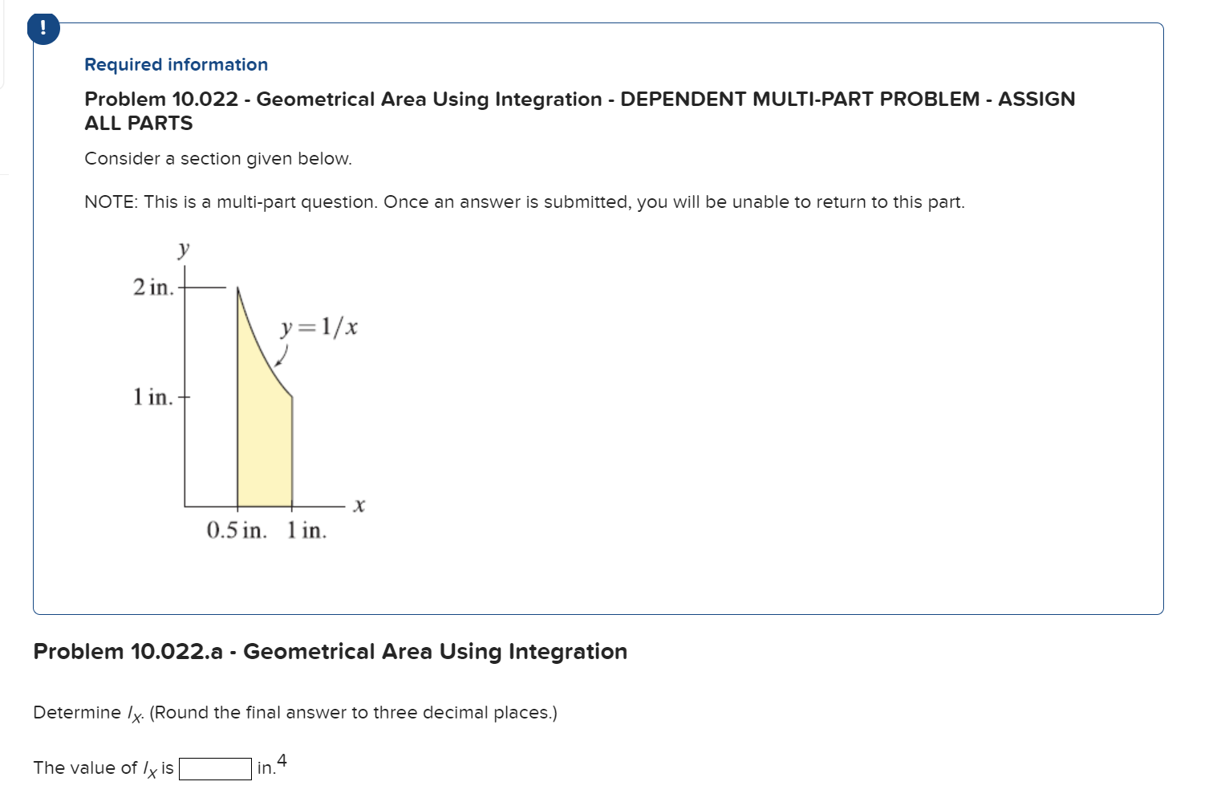
Task: Click the NOTE multi-part question text
Action: click(x=525, y=201)
